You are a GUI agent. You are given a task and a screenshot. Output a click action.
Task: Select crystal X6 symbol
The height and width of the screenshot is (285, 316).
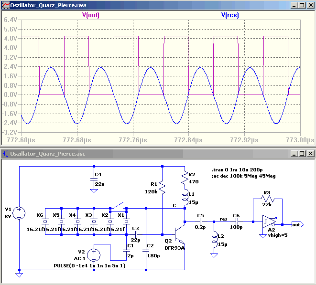pyautogui.click(x=45, y=222)
